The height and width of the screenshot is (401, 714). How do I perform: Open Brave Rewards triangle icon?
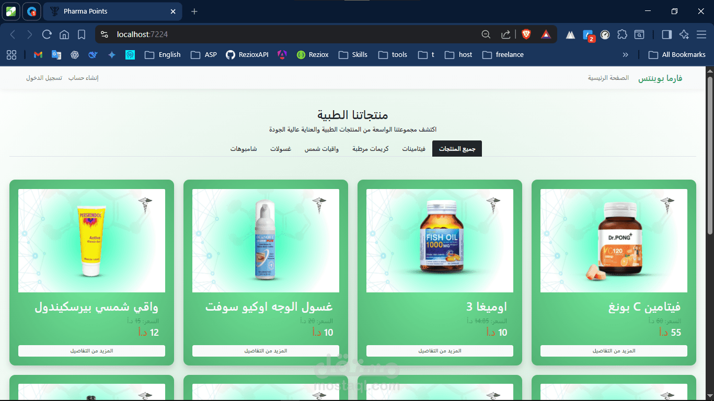click(x=546, y=34)
